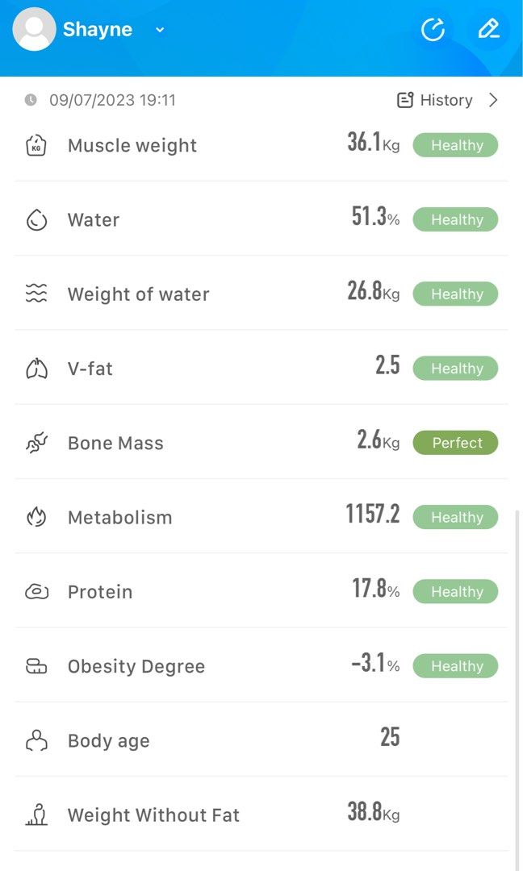Tap the refresh sync icon
Image resolution: width=523 pixels, height=871 pixels.
[433, 29]
